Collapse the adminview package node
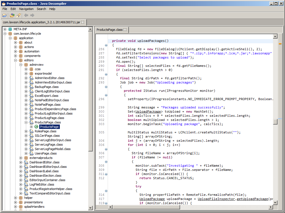285x213 pixels. (21, 65)
